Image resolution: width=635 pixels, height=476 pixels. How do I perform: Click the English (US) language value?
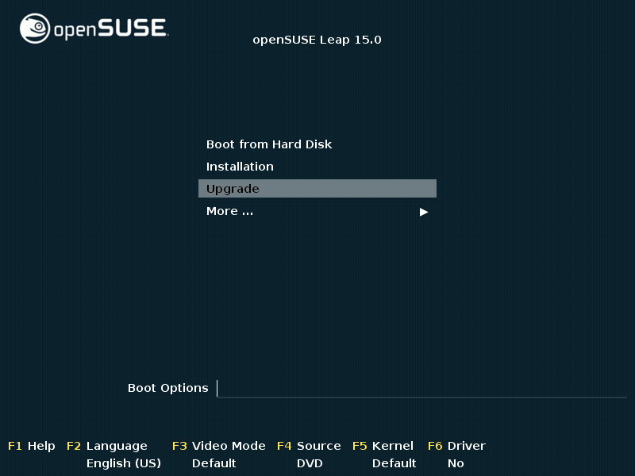(x=123, y=463)
